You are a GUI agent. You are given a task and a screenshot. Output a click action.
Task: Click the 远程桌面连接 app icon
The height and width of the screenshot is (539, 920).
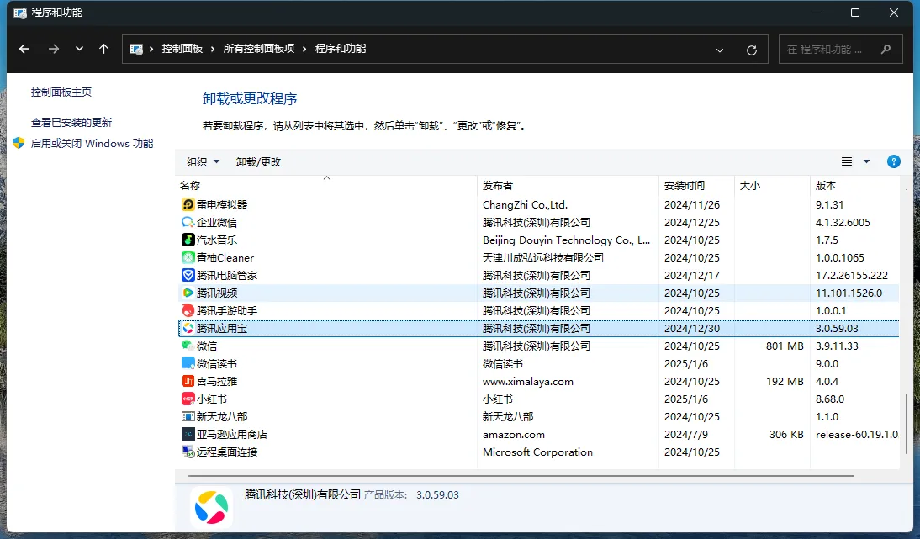coord(188,452)
